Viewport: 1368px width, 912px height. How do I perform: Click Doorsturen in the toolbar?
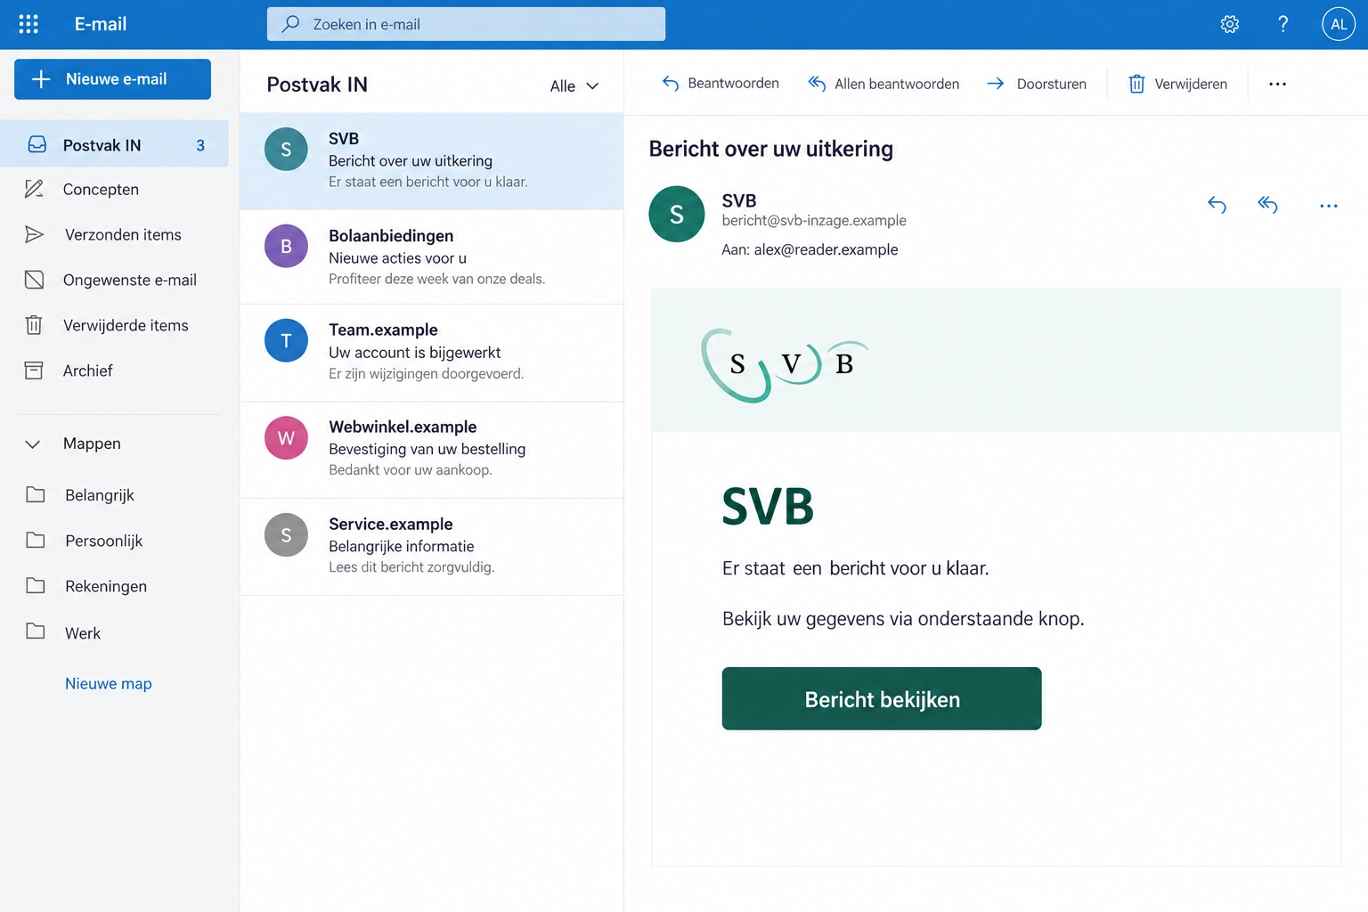click(x=1037, y=83)
